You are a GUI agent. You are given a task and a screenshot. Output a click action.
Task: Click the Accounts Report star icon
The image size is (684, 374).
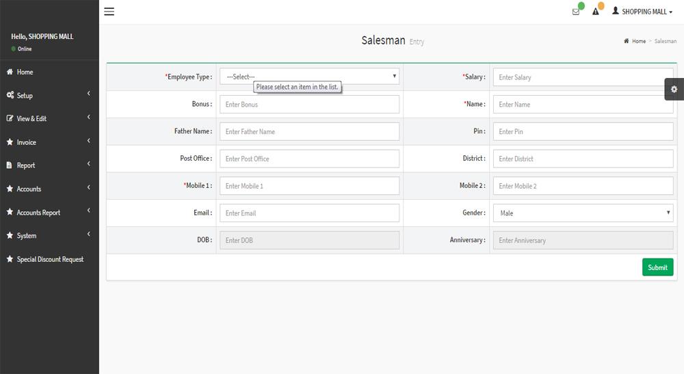click(x=10, y=212)
